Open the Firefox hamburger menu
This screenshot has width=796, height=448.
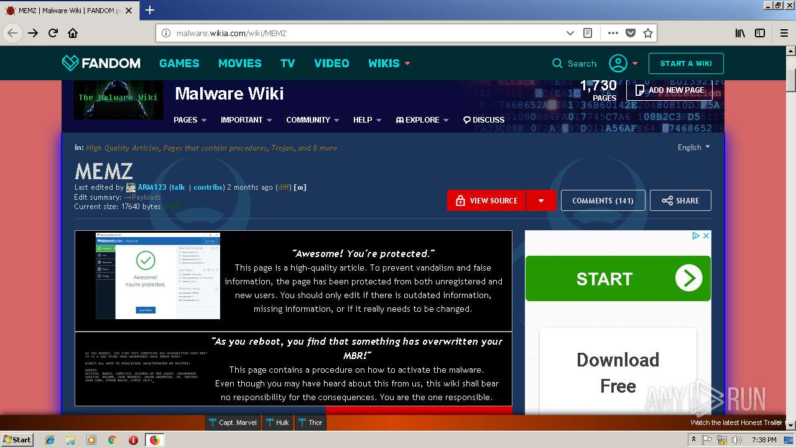(x=784, y=33)
